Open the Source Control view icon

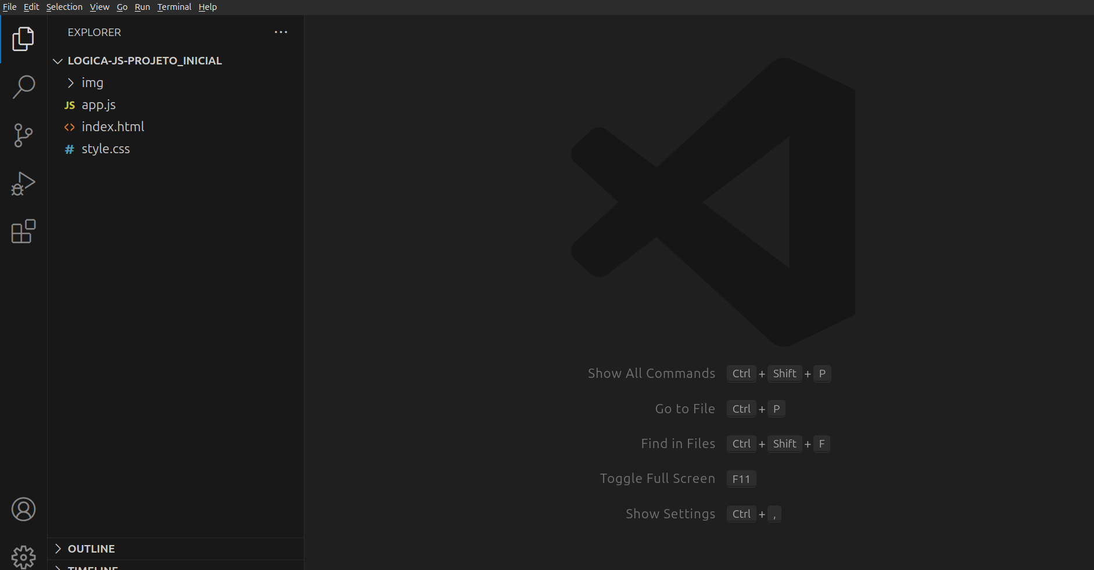[x=23, y=135]
